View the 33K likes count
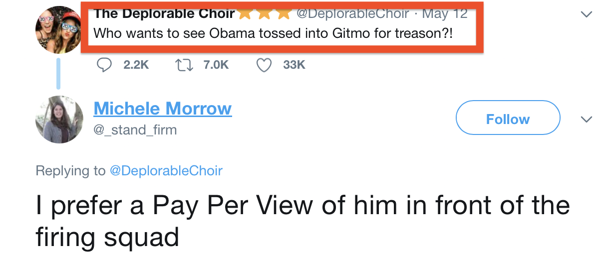Image resolution: width=602 pixels, height=255 pixels. pyautogui.click(x=294, y=65)
